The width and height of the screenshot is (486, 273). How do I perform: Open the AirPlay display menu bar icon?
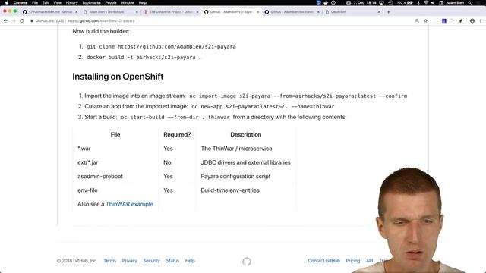381,2
